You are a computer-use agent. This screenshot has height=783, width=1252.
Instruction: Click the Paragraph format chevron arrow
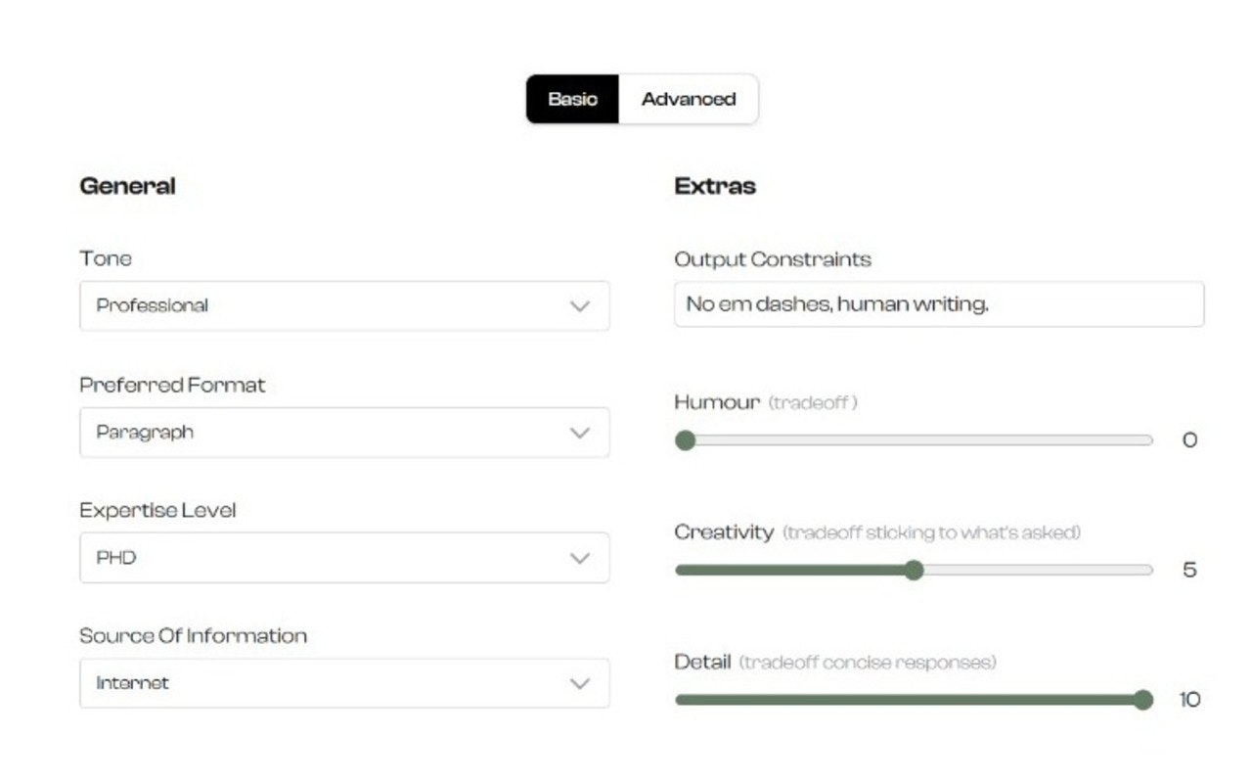[x=580, y=433]
